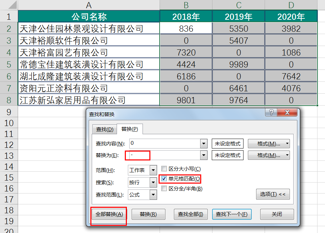325x233 pixels.
Task: Select row 16 header
Action: (9, 188)
